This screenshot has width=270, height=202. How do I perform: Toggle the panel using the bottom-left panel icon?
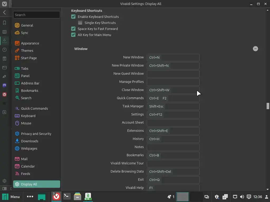click(x=4, y=189)
